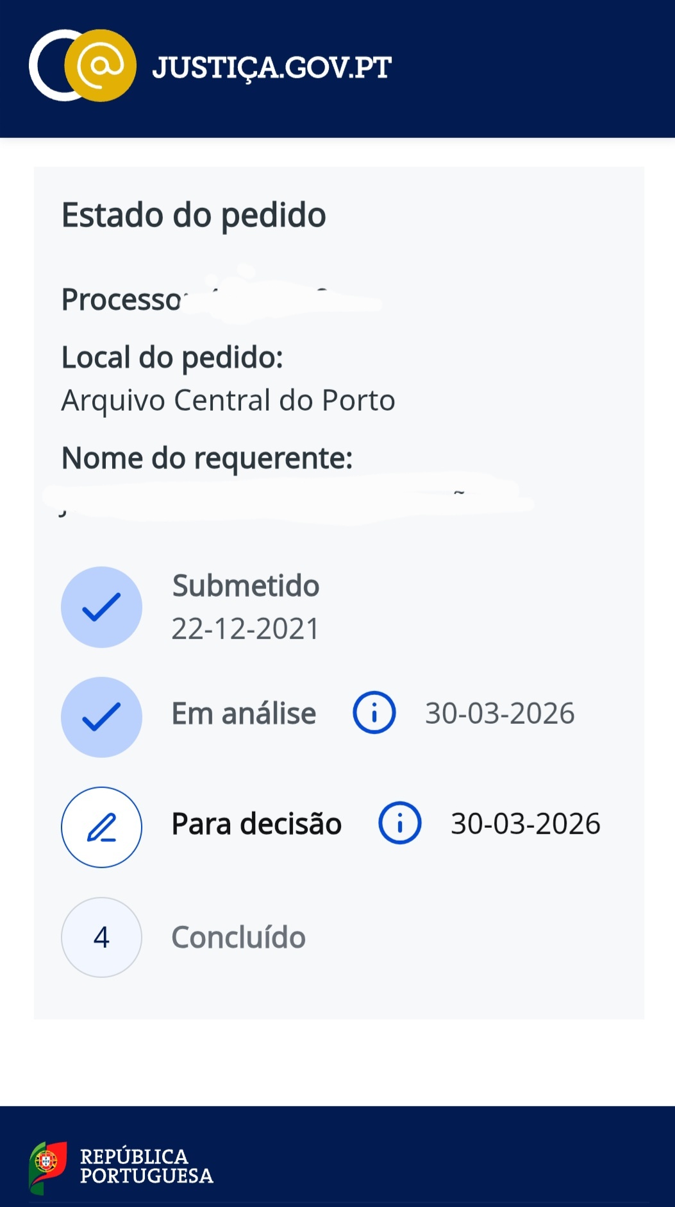Click the Justiça.gov.pt @ logo icon
Image resolution: width=675 pixels, height=1207 pixels.
click(x=83, y=65)
